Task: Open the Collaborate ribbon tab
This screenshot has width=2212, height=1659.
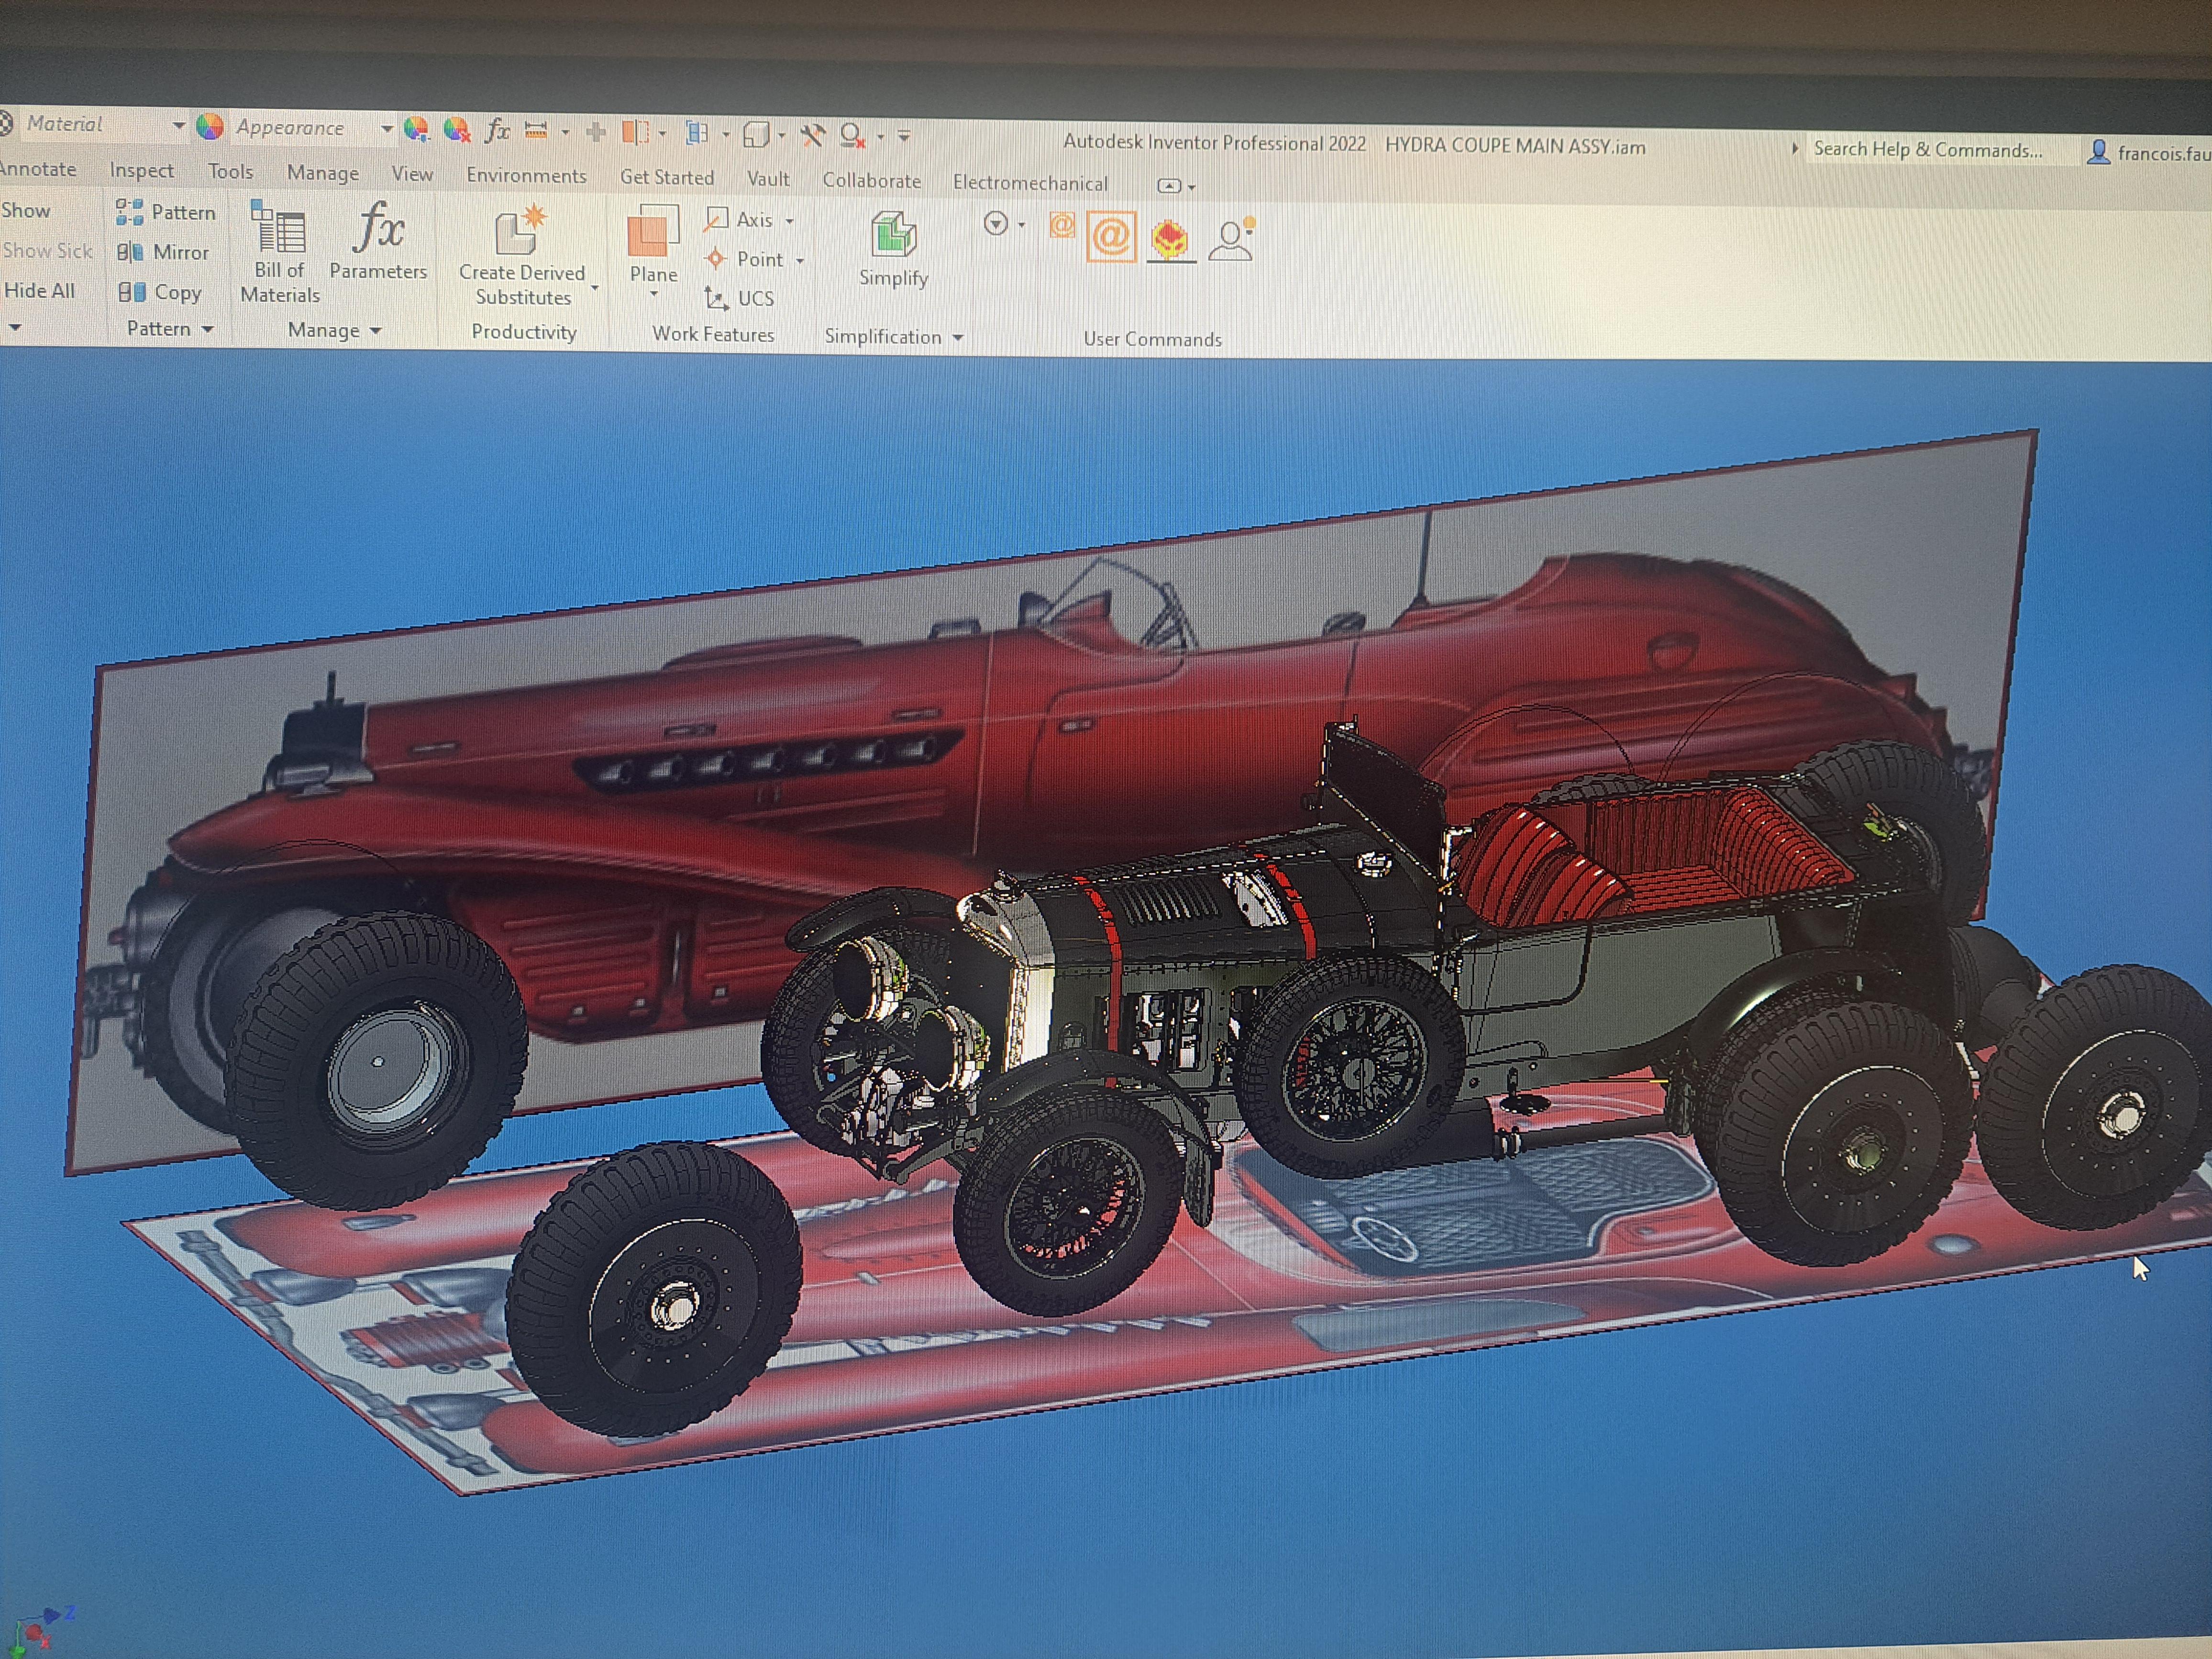Action: (871, 181)
